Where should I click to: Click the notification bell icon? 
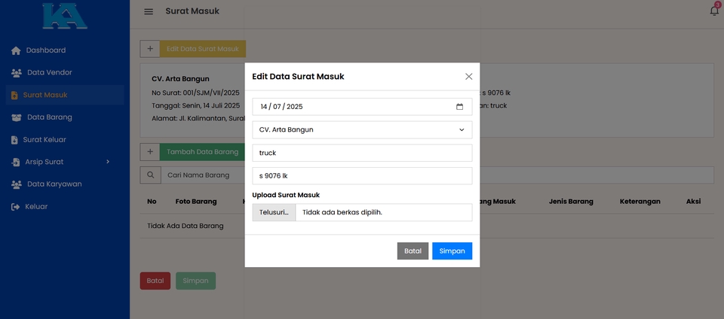[714, 11]
